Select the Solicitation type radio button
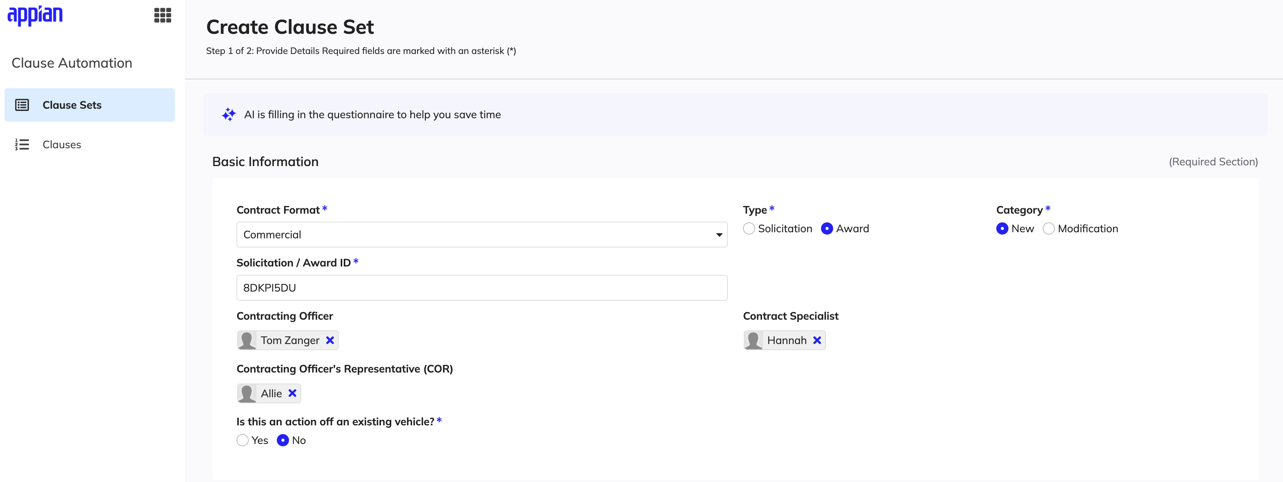1283x482 pixels. coord(749,228)
